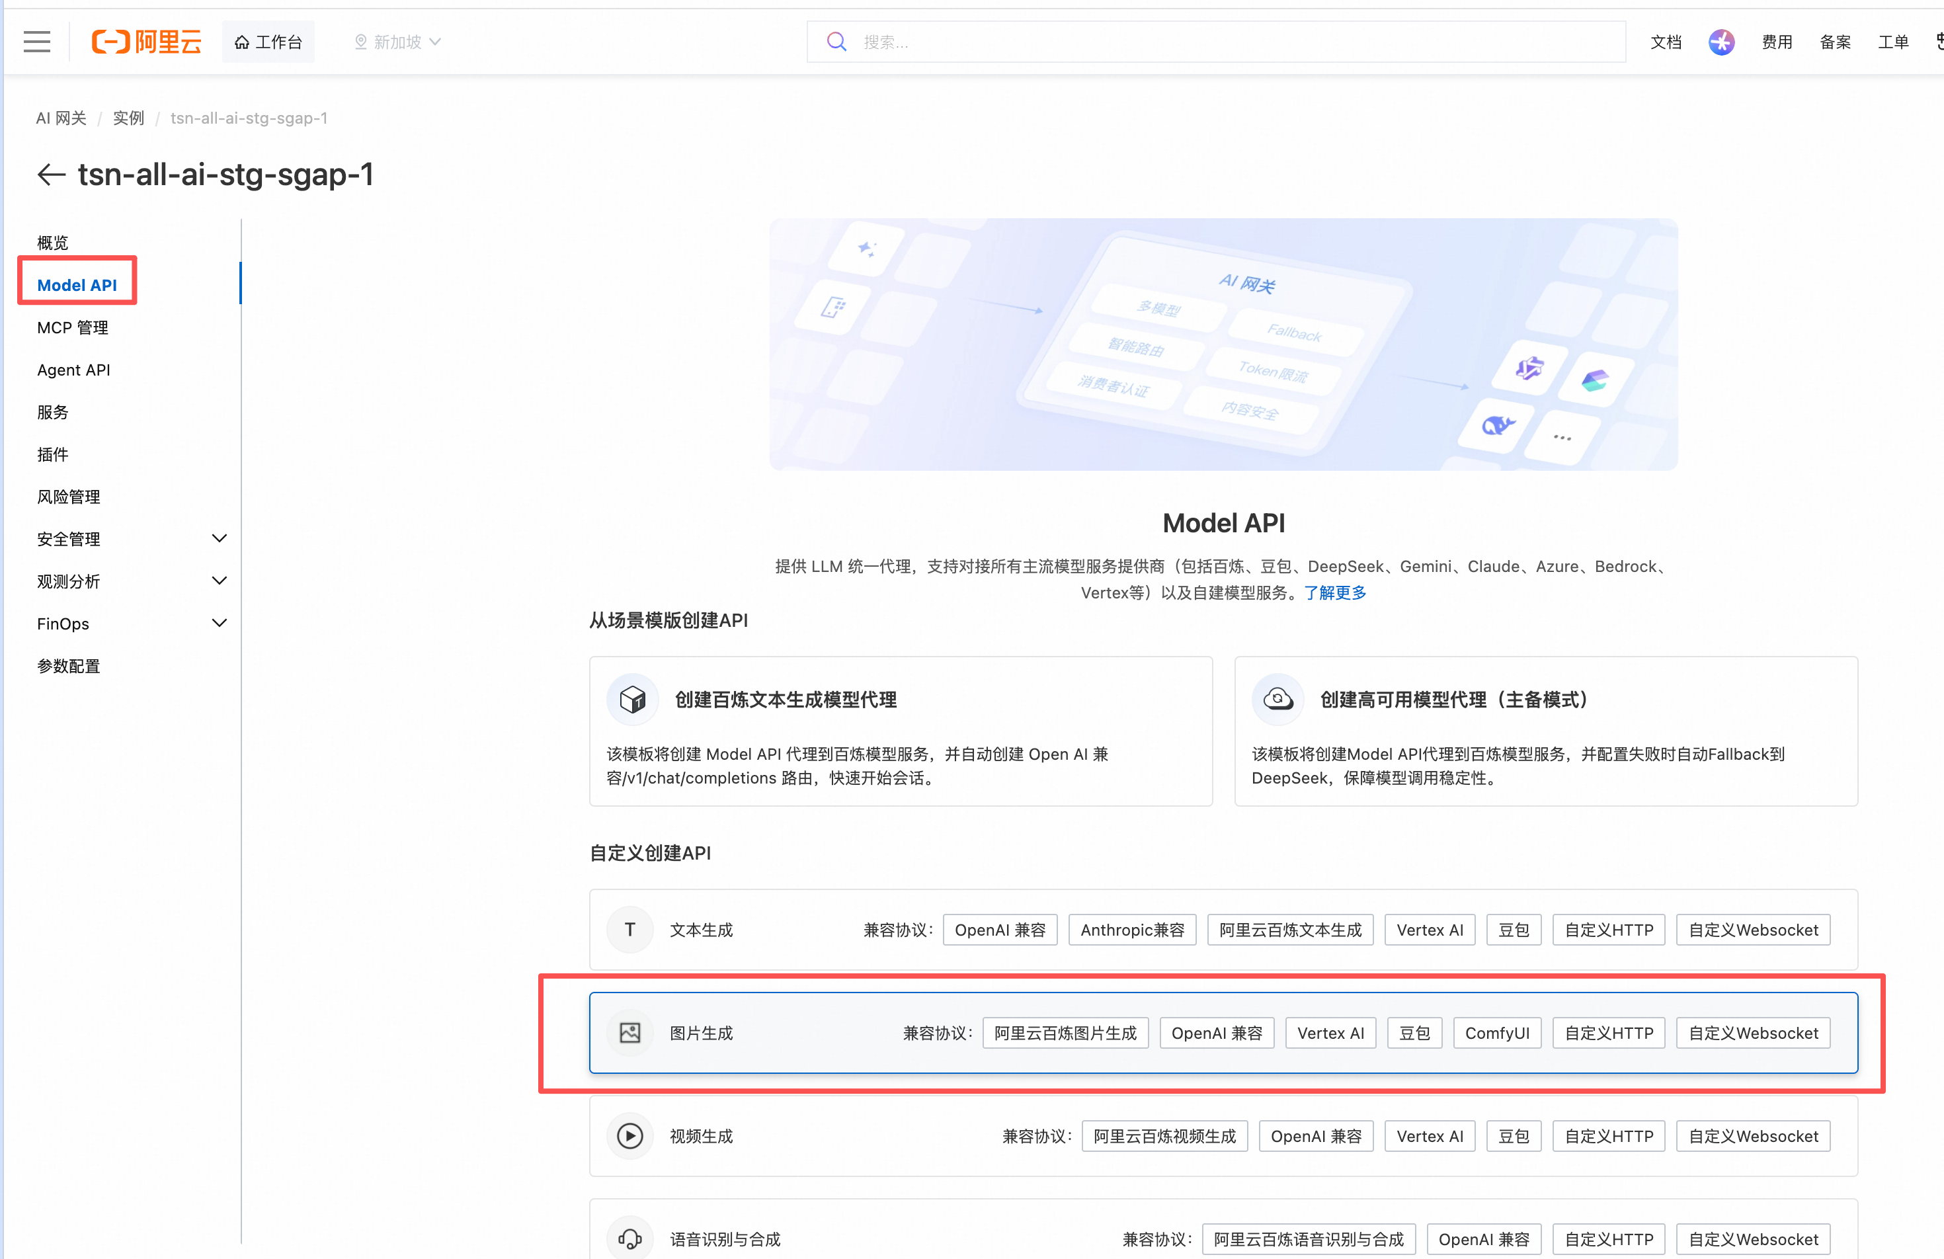Click 实例 in the breadcrumb
This screenshot has width=1944, height=1259.
pyautogui.click(x=128, y=118)
